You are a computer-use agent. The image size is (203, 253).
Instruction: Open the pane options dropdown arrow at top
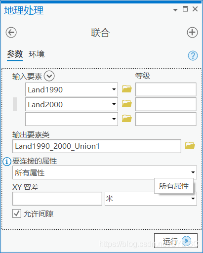(175, 10)
